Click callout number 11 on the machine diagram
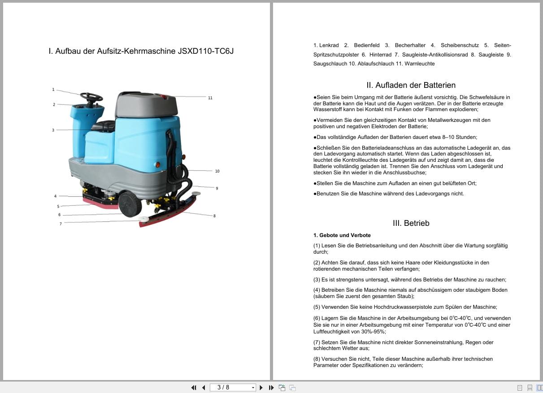 (x=210, y=97)
